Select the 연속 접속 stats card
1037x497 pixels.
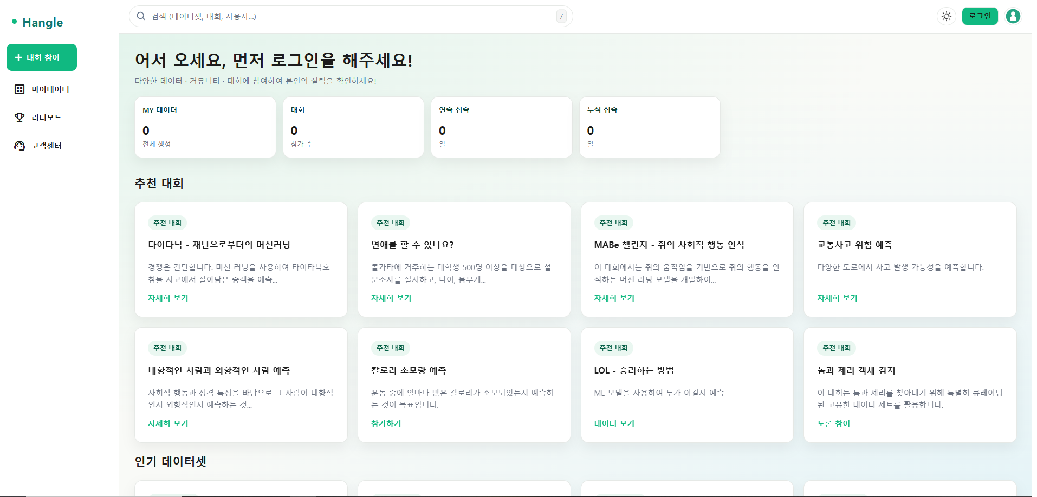[x=501, y=127]
